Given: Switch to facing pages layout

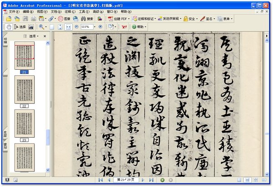Looking at the screenshot, I should click(264, 180).
